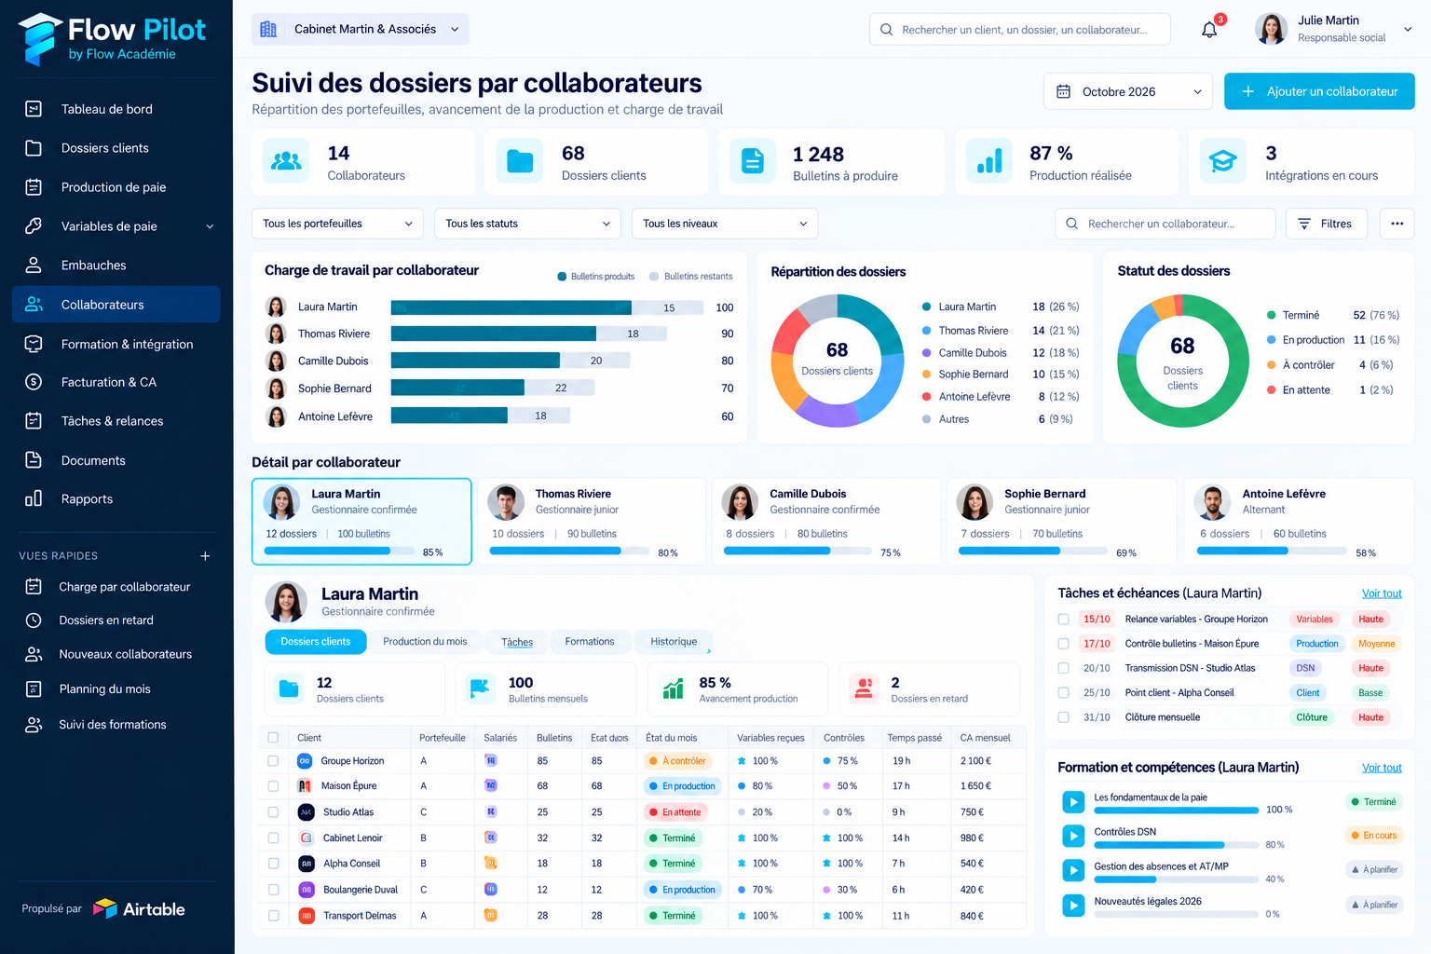Open Rapports chart icon in sidebar
The width and height of the screenshot is (1431, 954).
click(34, 498)
